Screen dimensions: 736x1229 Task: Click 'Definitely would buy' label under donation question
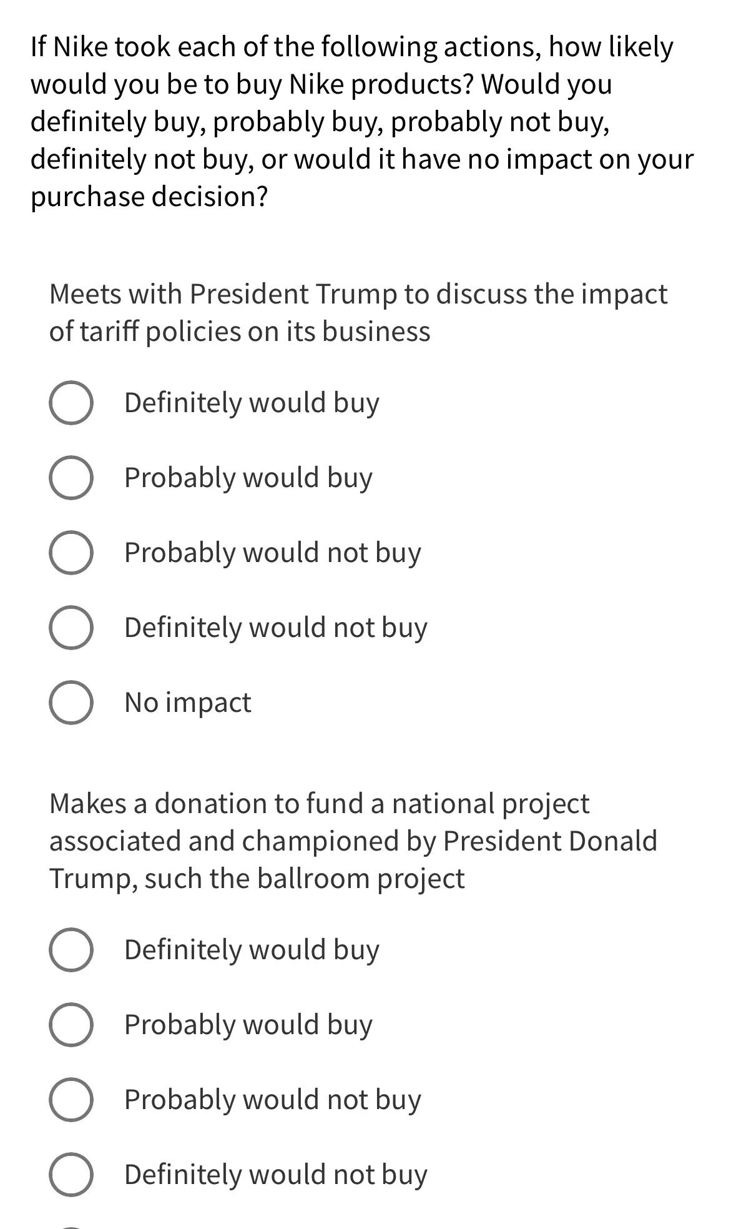pos(252,950)
